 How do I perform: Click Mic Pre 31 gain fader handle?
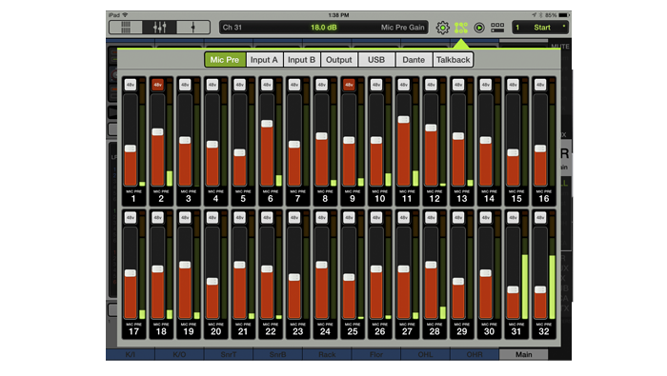513,290
